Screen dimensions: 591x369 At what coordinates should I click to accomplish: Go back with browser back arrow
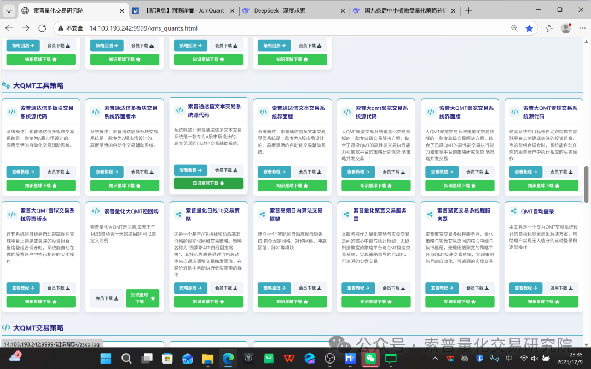(x=9, y=28)
